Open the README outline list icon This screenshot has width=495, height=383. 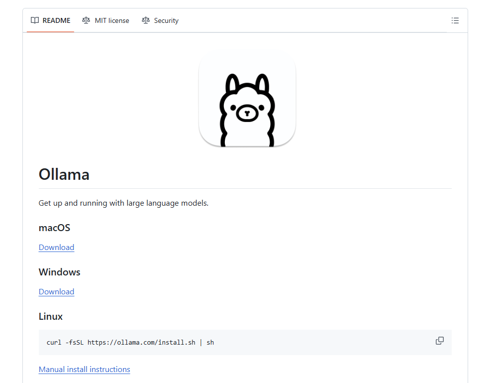[455, 20]
